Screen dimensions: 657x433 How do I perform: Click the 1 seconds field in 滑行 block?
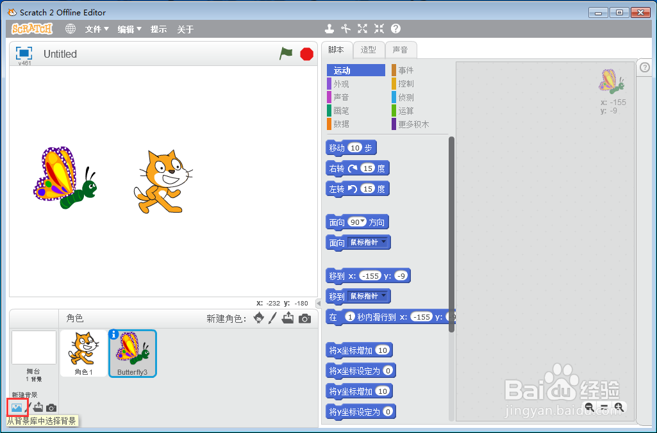pyautogui.click(x=350, y=317)
